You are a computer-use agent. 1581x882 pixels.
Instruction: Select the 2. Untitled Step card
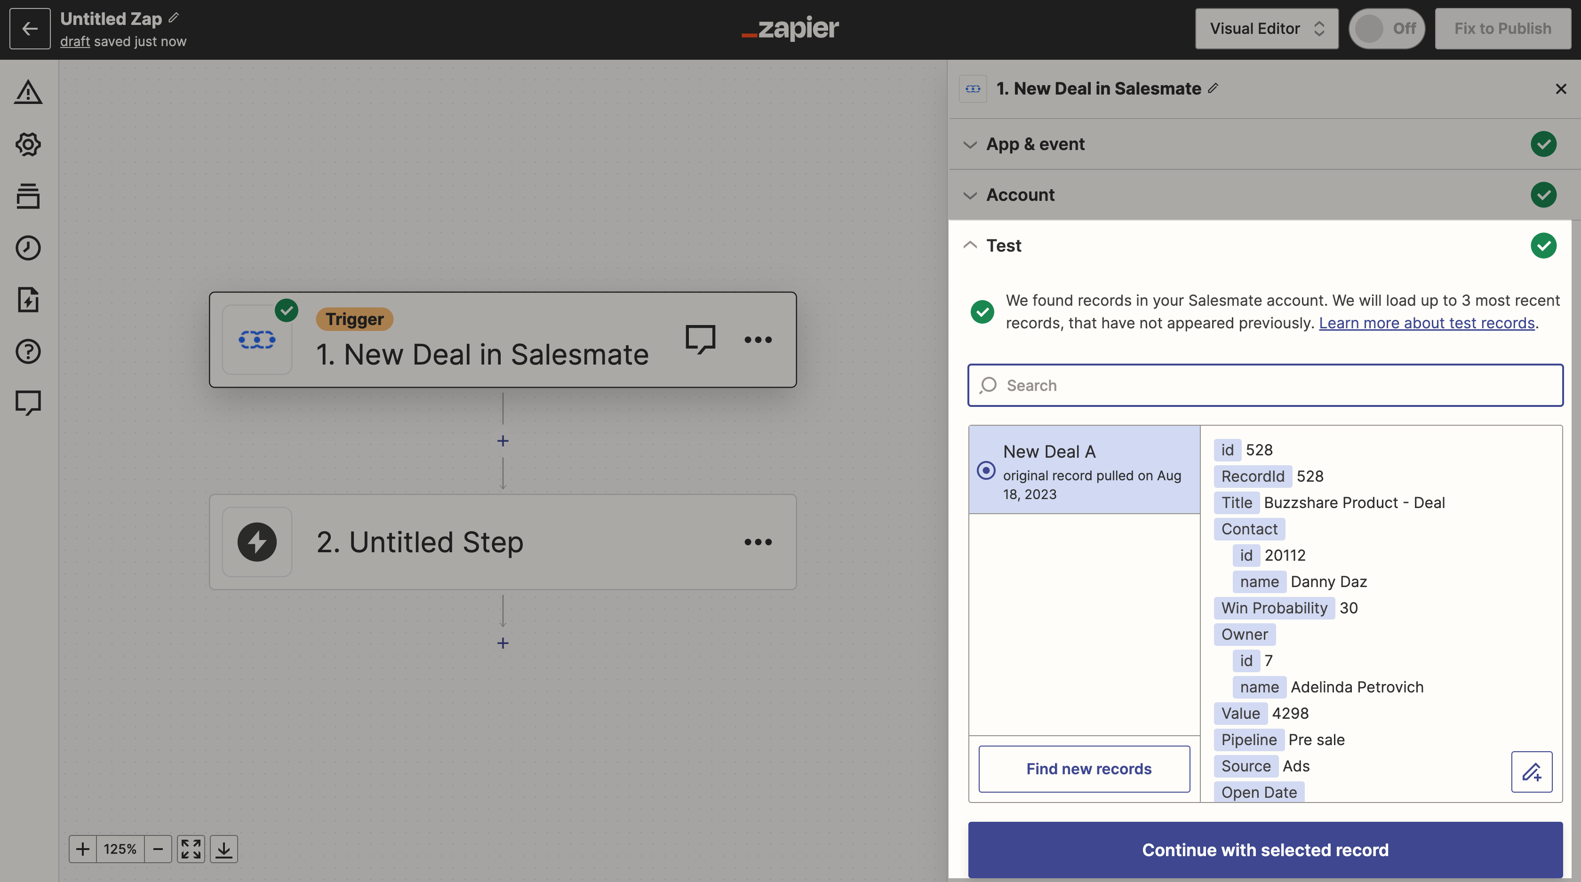tap(503, 541)
